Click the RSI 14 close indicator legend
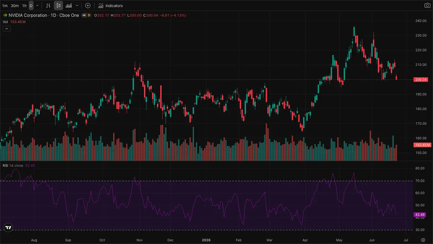Image resolution: width=433 pixels, height=244 pixels. 13,166
